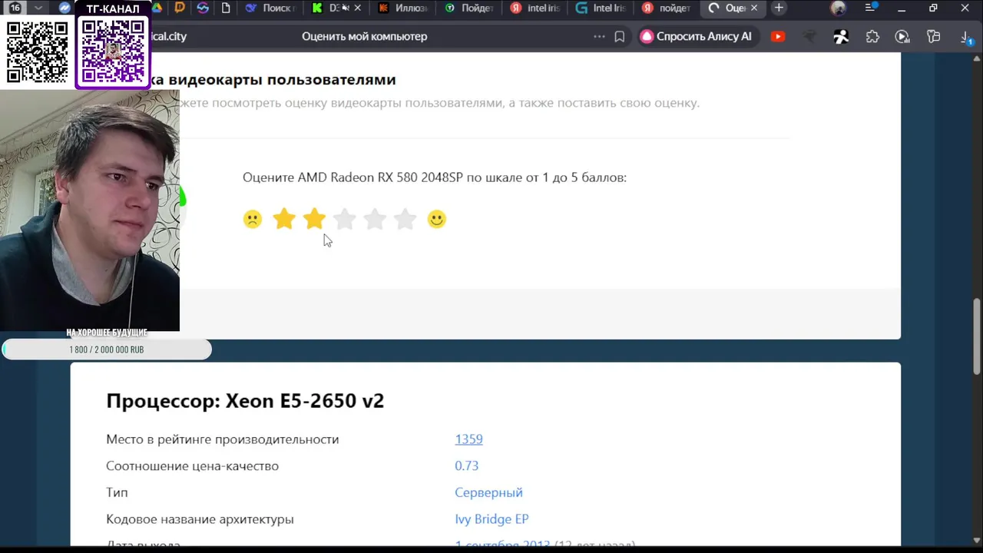Click 'Соотношение цена-качество' label
Viewport: 983px width, 553px height.
[192, 466]
